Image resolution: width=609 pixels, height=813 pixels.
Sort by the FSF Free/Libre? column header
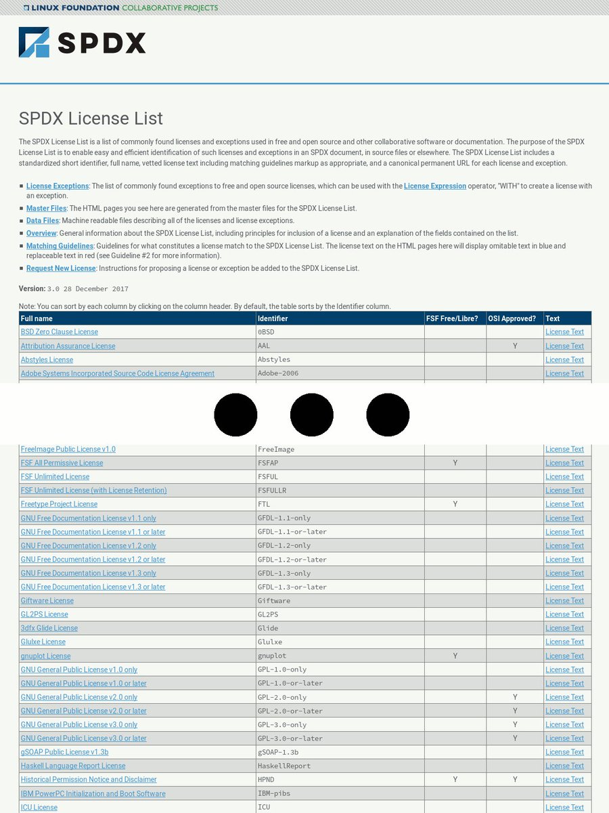(455, 318)
